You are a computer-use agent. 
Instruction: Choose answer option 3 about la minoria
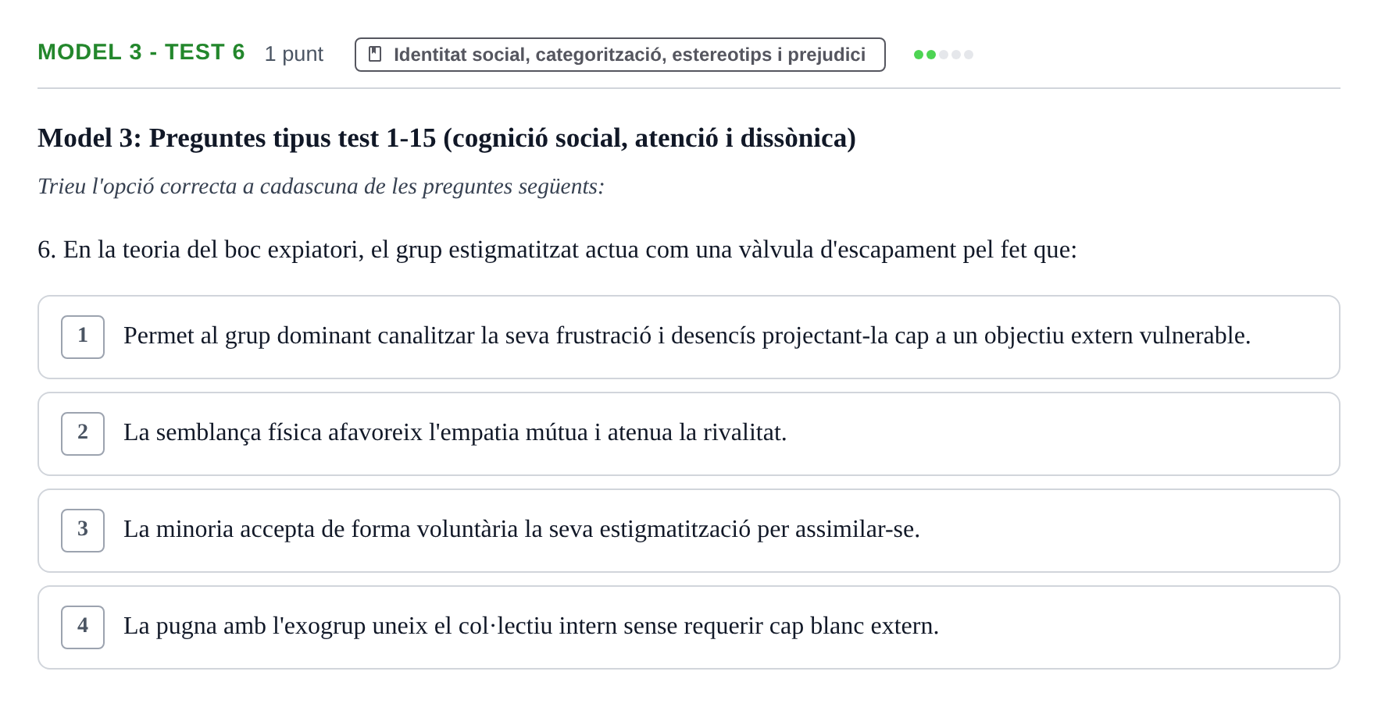pyautogui.click(x=688, y=531)
